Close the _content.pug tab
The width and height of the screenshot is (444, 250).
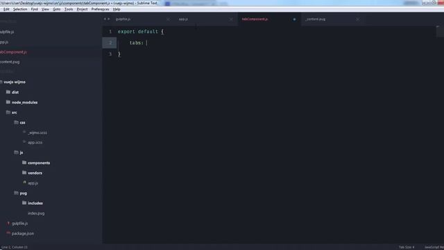click(x=358, y=19)
